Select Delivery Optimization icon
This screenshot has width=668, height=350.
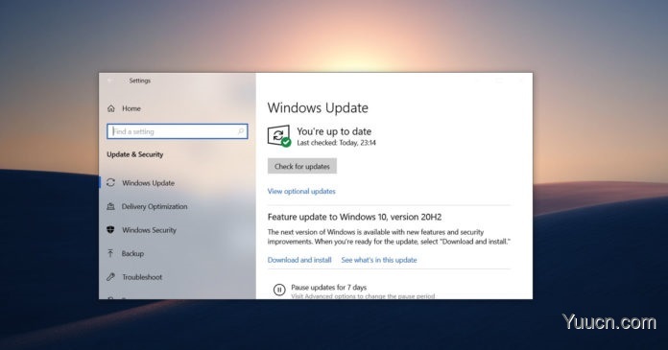(110, 206)
